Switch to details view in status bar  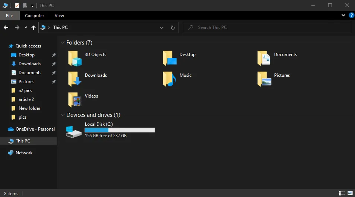click(x=342, y=193)
